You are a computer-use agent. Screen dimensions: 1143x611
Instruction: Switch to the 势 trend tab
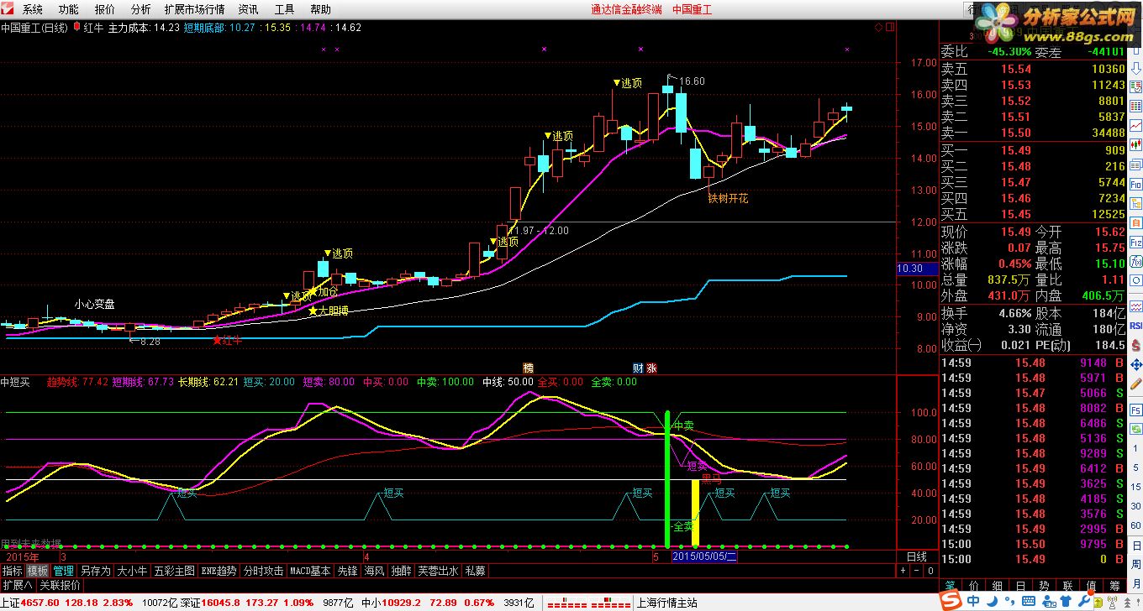[1044, 586]
